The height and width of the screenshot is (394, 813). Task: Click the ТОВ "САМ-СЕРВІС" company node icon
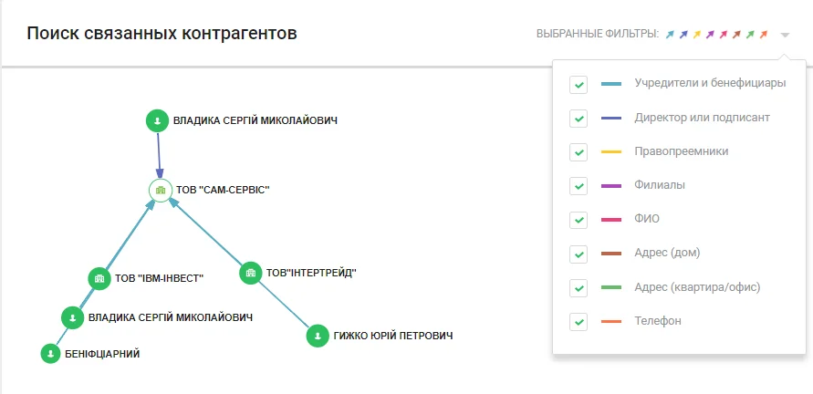coord(161,191)
